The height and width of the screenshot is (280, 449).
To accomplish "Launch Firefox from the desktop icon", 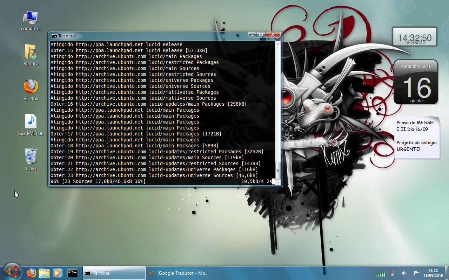I will pos(31,90).
